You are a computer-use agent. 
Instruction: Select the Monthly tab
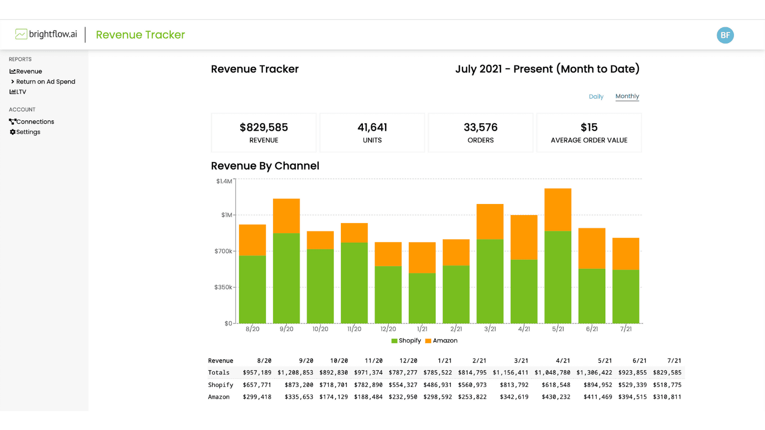click(x=627, y=96)
